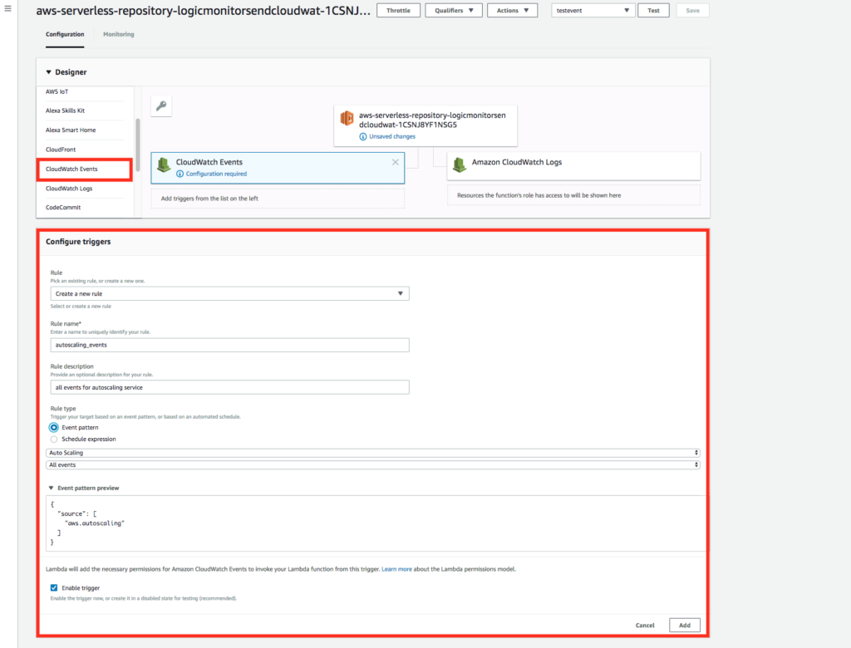Select the CloudWatch Events trigger icon
Viewport: 851px width, 648px height.
[x=164, y=164]
